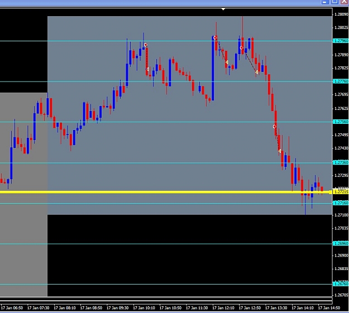Select the cyan horizontal line at 1.27360
The width and height of the screenshot is (349, 313).
coord(166,163)
